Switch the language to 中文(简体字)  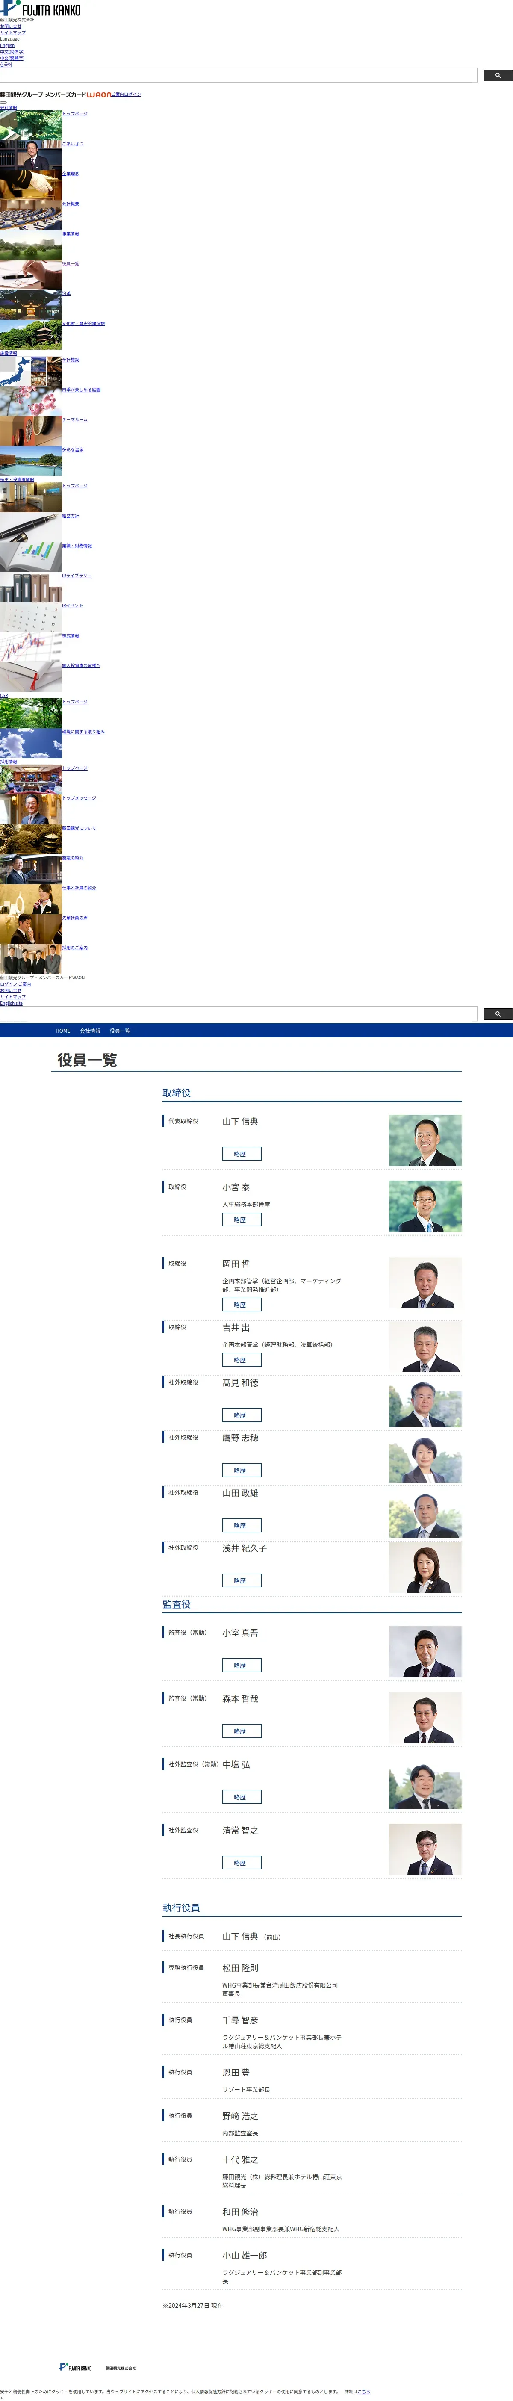(12, 52)
